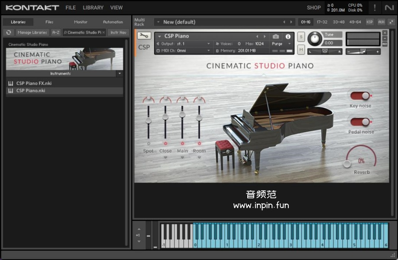This screenshot has height=260, width=398.
Task: Open snapshot view with camera icon
Action: point(276,37)
